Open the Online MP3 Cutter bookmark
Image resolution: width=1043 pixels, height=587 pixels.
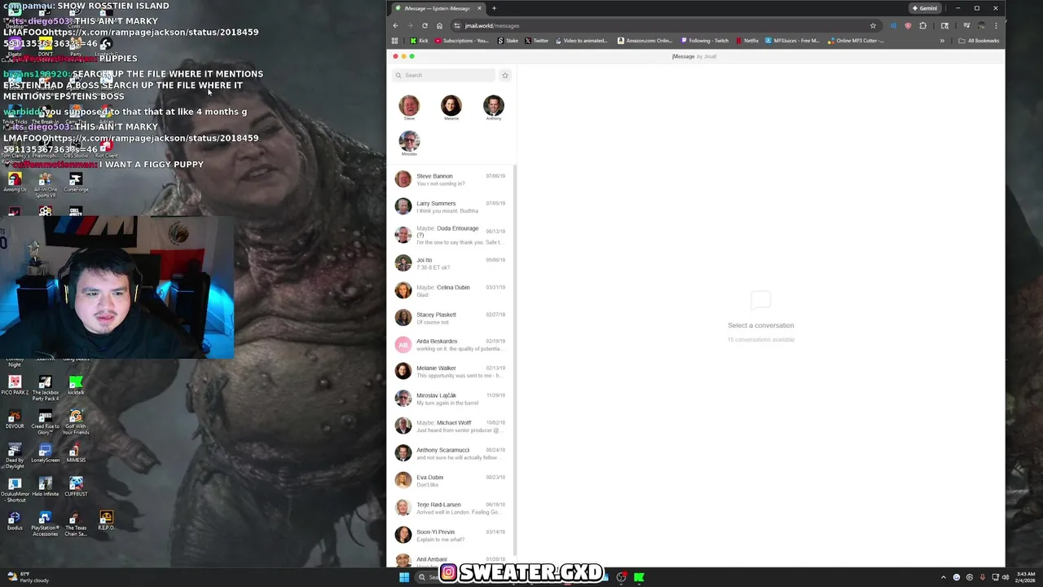[856, 41]
